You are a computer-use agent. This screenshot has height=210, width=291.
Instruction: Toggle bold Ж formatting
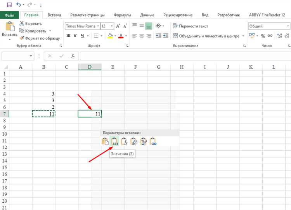68,36
